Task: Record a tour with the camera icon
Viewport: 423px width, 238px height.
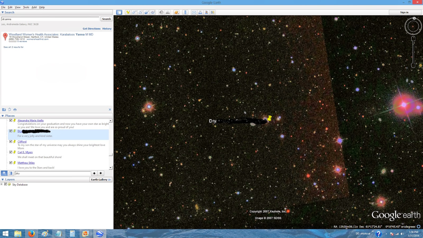Action: [153, 12]
